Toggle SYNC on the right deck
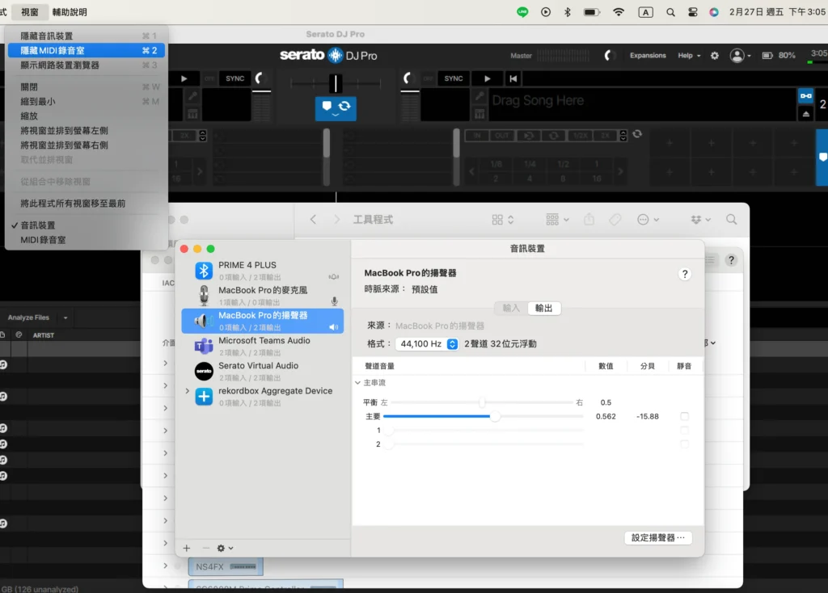Image resolution: width=828 pixels, height=593 pixels. point(454,78)
